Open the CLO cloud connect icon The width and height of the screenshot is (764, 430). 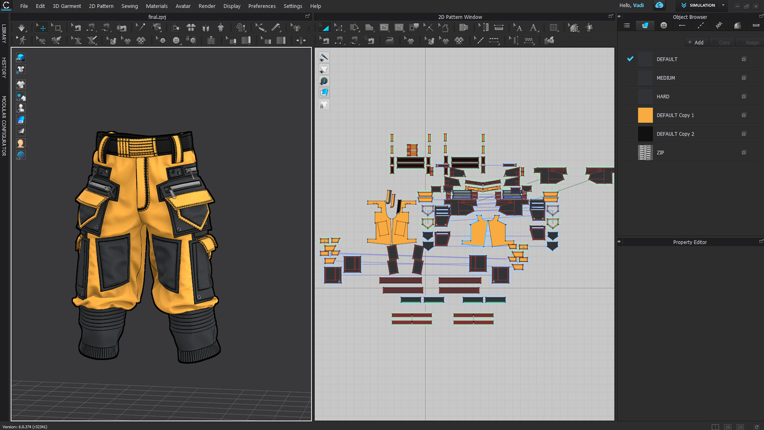(x=659, y=6)
